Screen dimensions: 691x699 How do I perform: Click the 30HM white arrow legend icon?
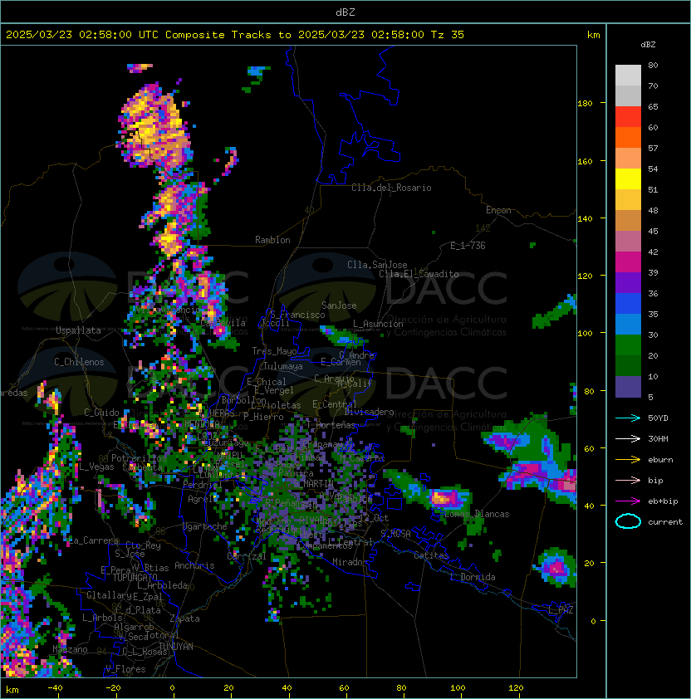pyautogui.click(x=628, y=438)
